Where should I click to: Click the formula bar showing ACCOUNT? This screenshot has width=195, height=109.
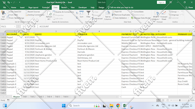click(x=115, y=27)
